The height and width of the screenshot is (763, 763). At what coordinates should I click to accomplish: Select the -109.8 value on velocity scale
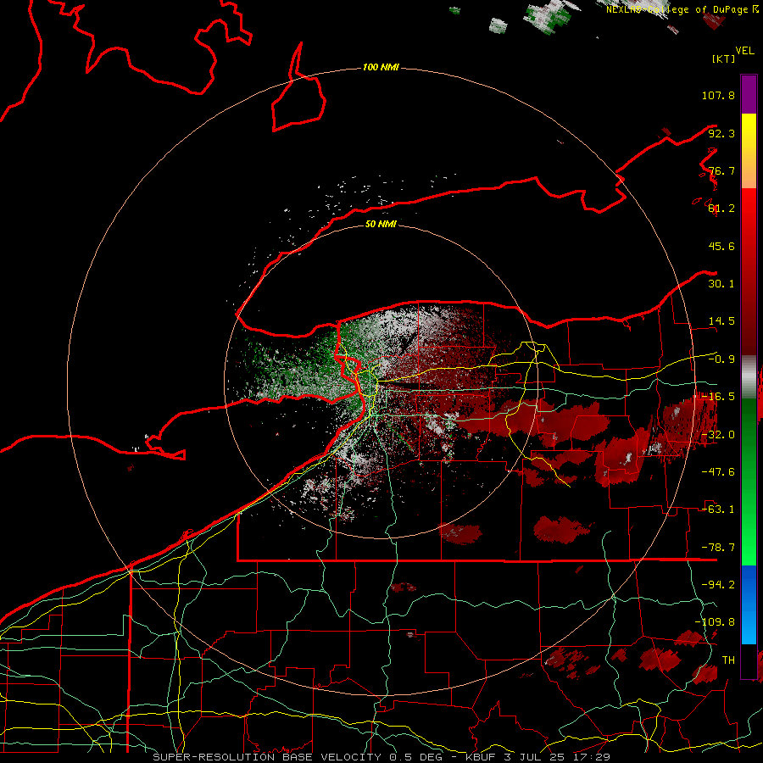click(x=716, y=622)
